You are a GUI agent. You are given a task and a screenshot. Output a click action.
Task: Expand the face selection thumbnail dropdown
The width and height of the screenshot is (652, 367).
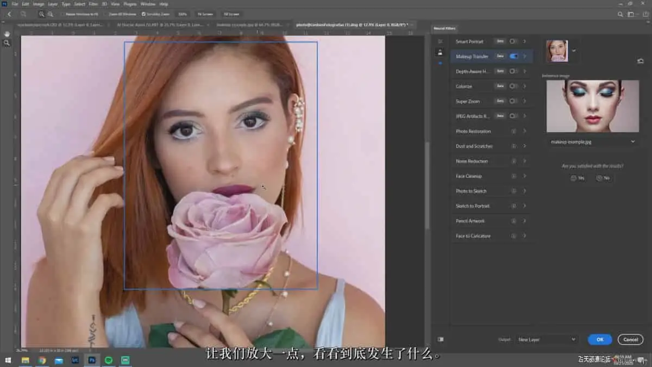pos(574,51)
